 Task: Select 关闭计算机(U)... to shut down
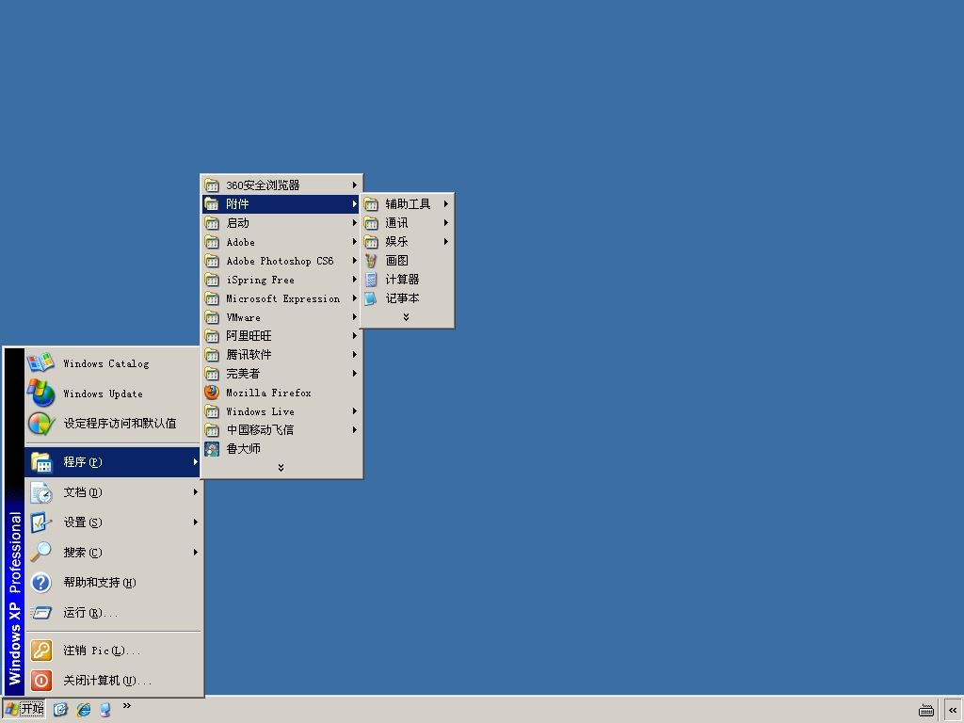click(113, 680)
